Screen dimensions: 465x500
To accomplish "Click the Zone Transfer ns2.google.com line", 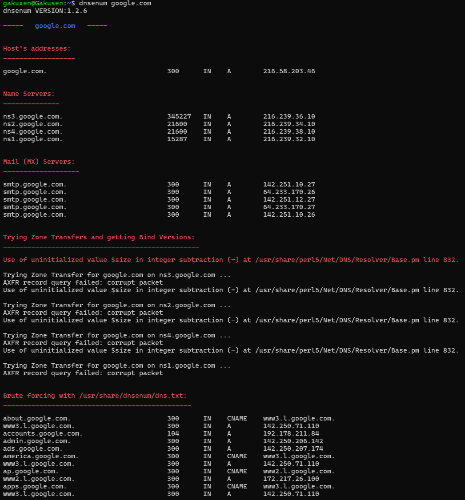I will click(116, 305).
